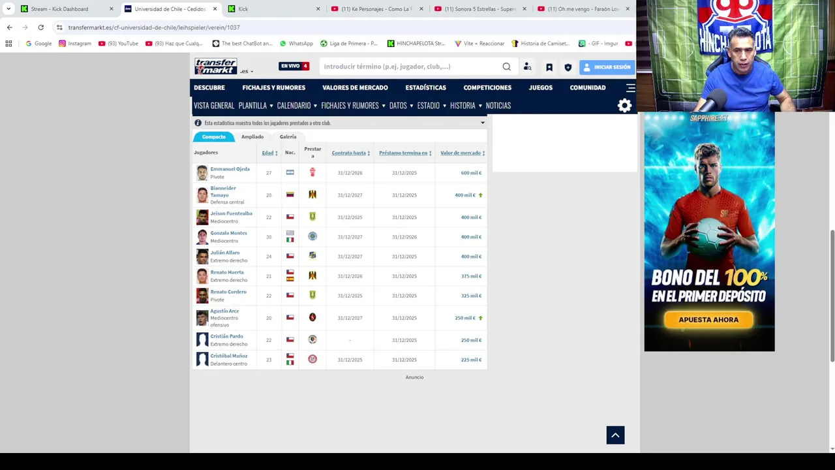Click Gonzalo Montes player photo
Screen dimensions: 835x470
pos(202,236)
